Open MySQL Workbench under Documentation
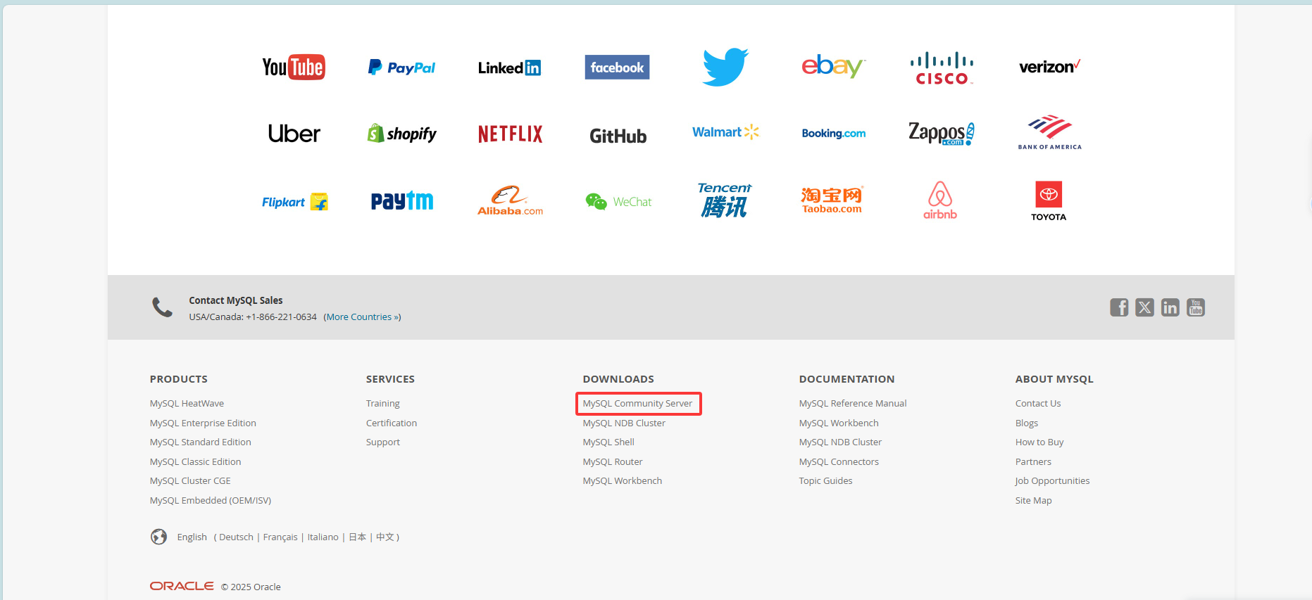Viewport: 1312px width, 600px height. pos(838,423)
